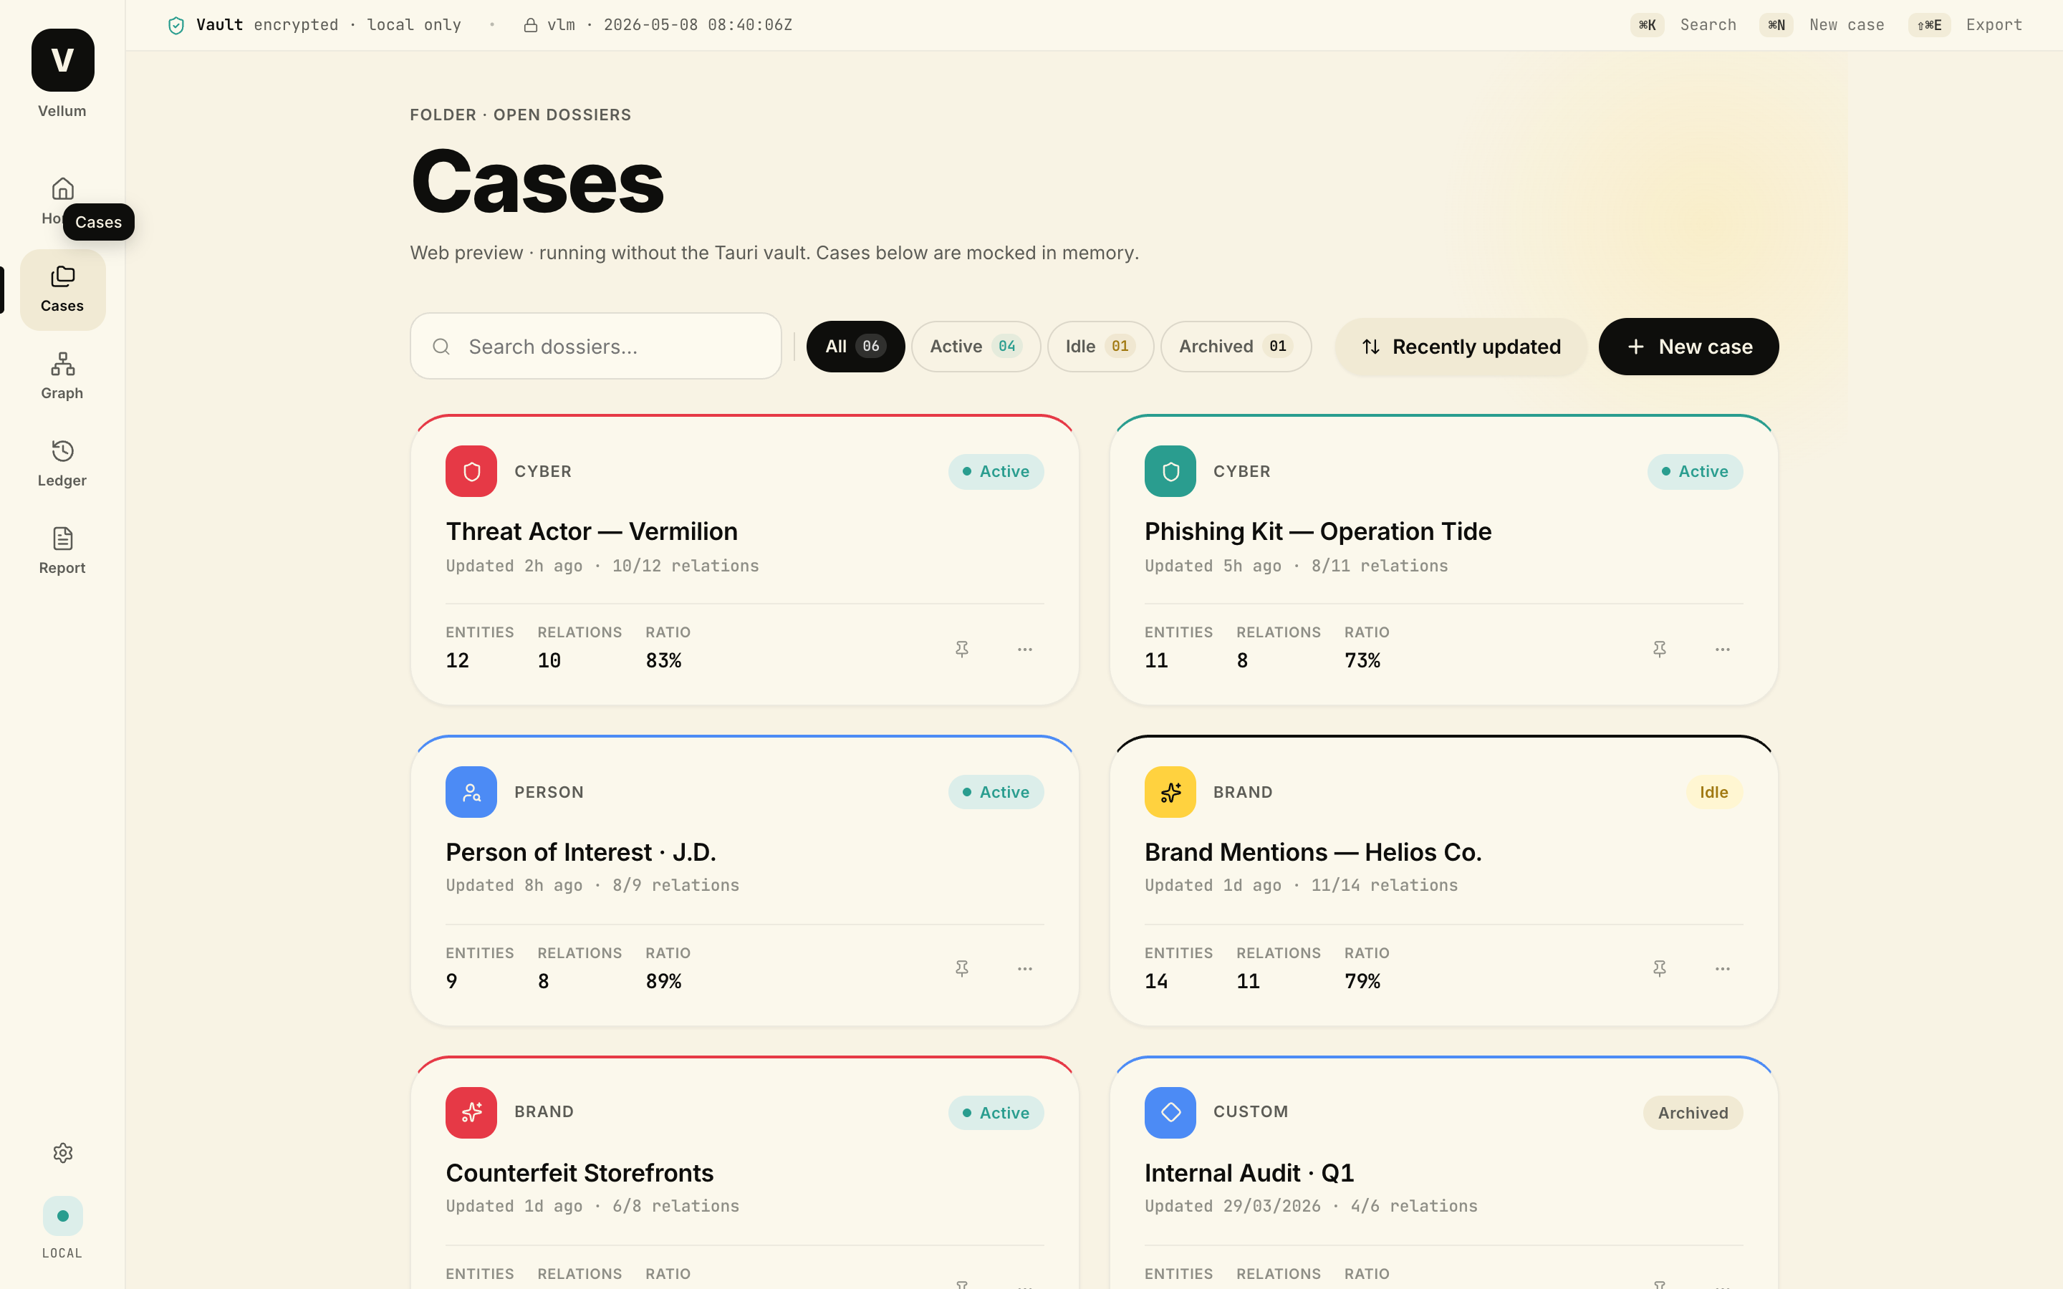Open more options for Person of Interest · J.D.
The width and height of the screenshot is (2063, 1289).
(1024, 970)
